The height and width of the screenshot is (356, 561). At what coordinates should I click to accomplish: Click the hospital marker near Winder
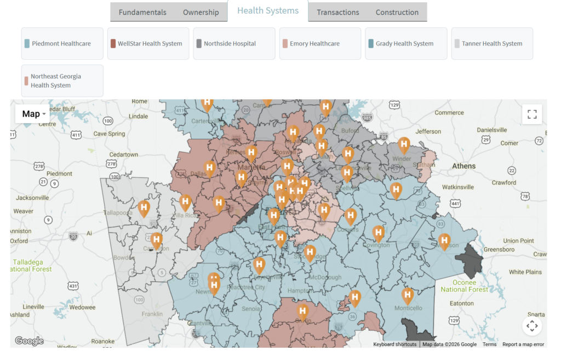pos(404,145)
